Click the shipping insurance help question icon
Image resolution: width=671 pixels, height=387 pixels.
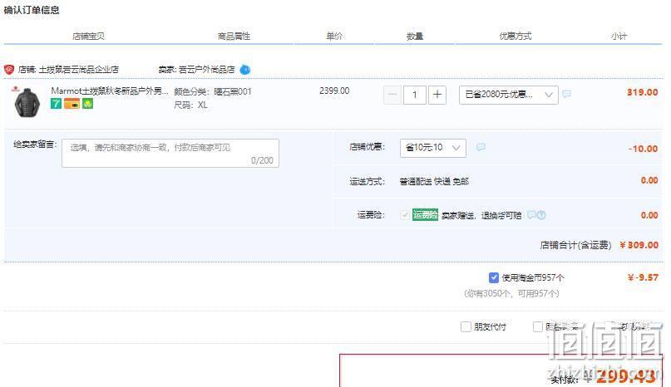point(541,215)
